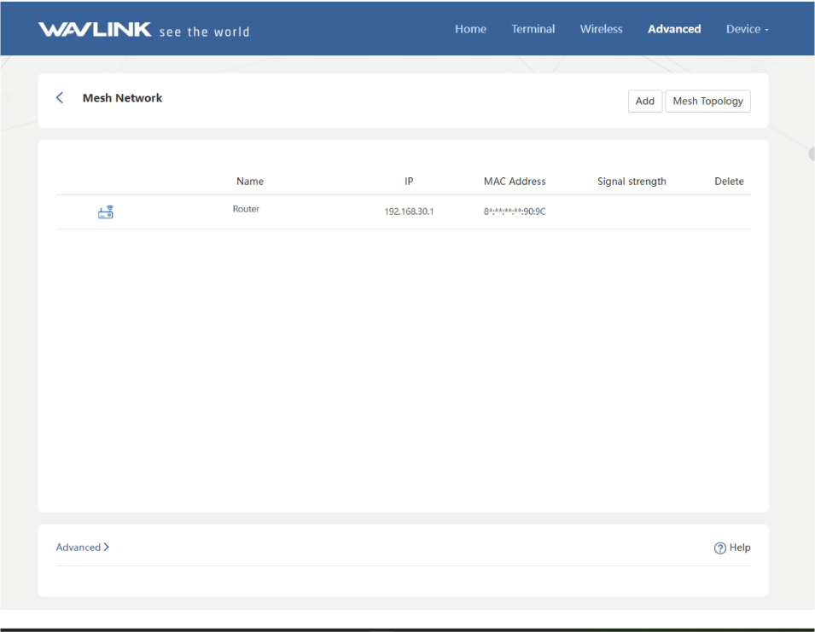Click the back arrow beside Mesh Network
This screenshot has width=815, height=632.
tap(60, 98)
